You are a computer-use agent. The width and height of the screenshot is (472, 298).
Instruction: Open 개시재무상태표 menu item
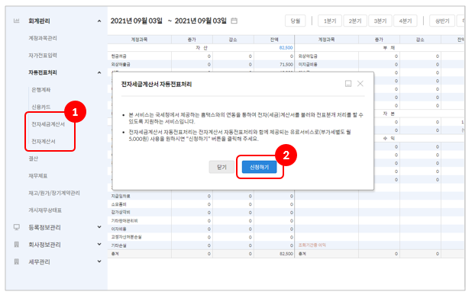pyautogui.click(x=45, y=210)
